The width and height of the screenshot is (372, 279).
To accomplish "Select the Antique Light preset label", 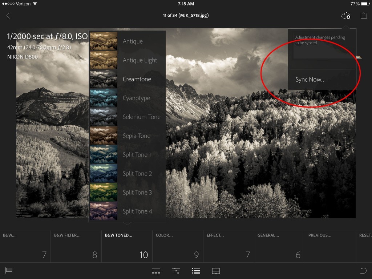I will click(x=140, y=60).
